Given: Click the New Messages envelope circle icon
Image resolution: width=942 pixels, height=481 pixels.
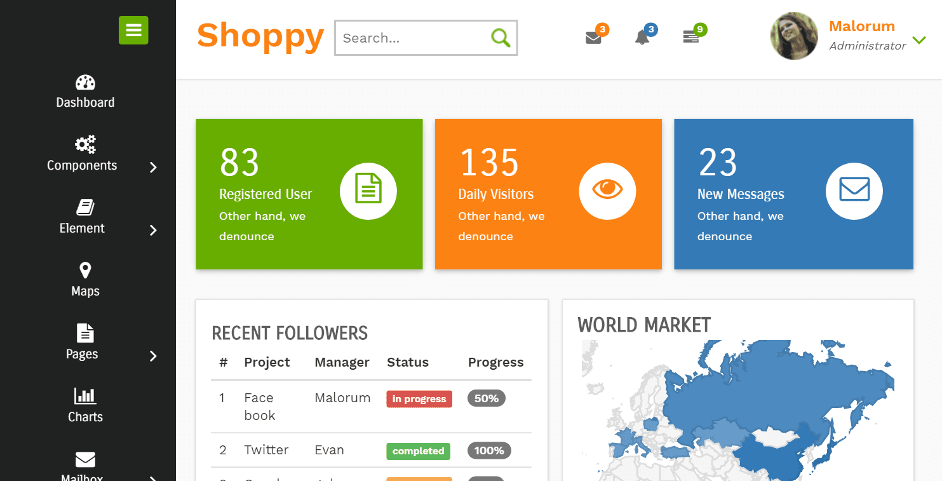Looking at the screenshot, I should pyautogui.click(x=854, y=191).
